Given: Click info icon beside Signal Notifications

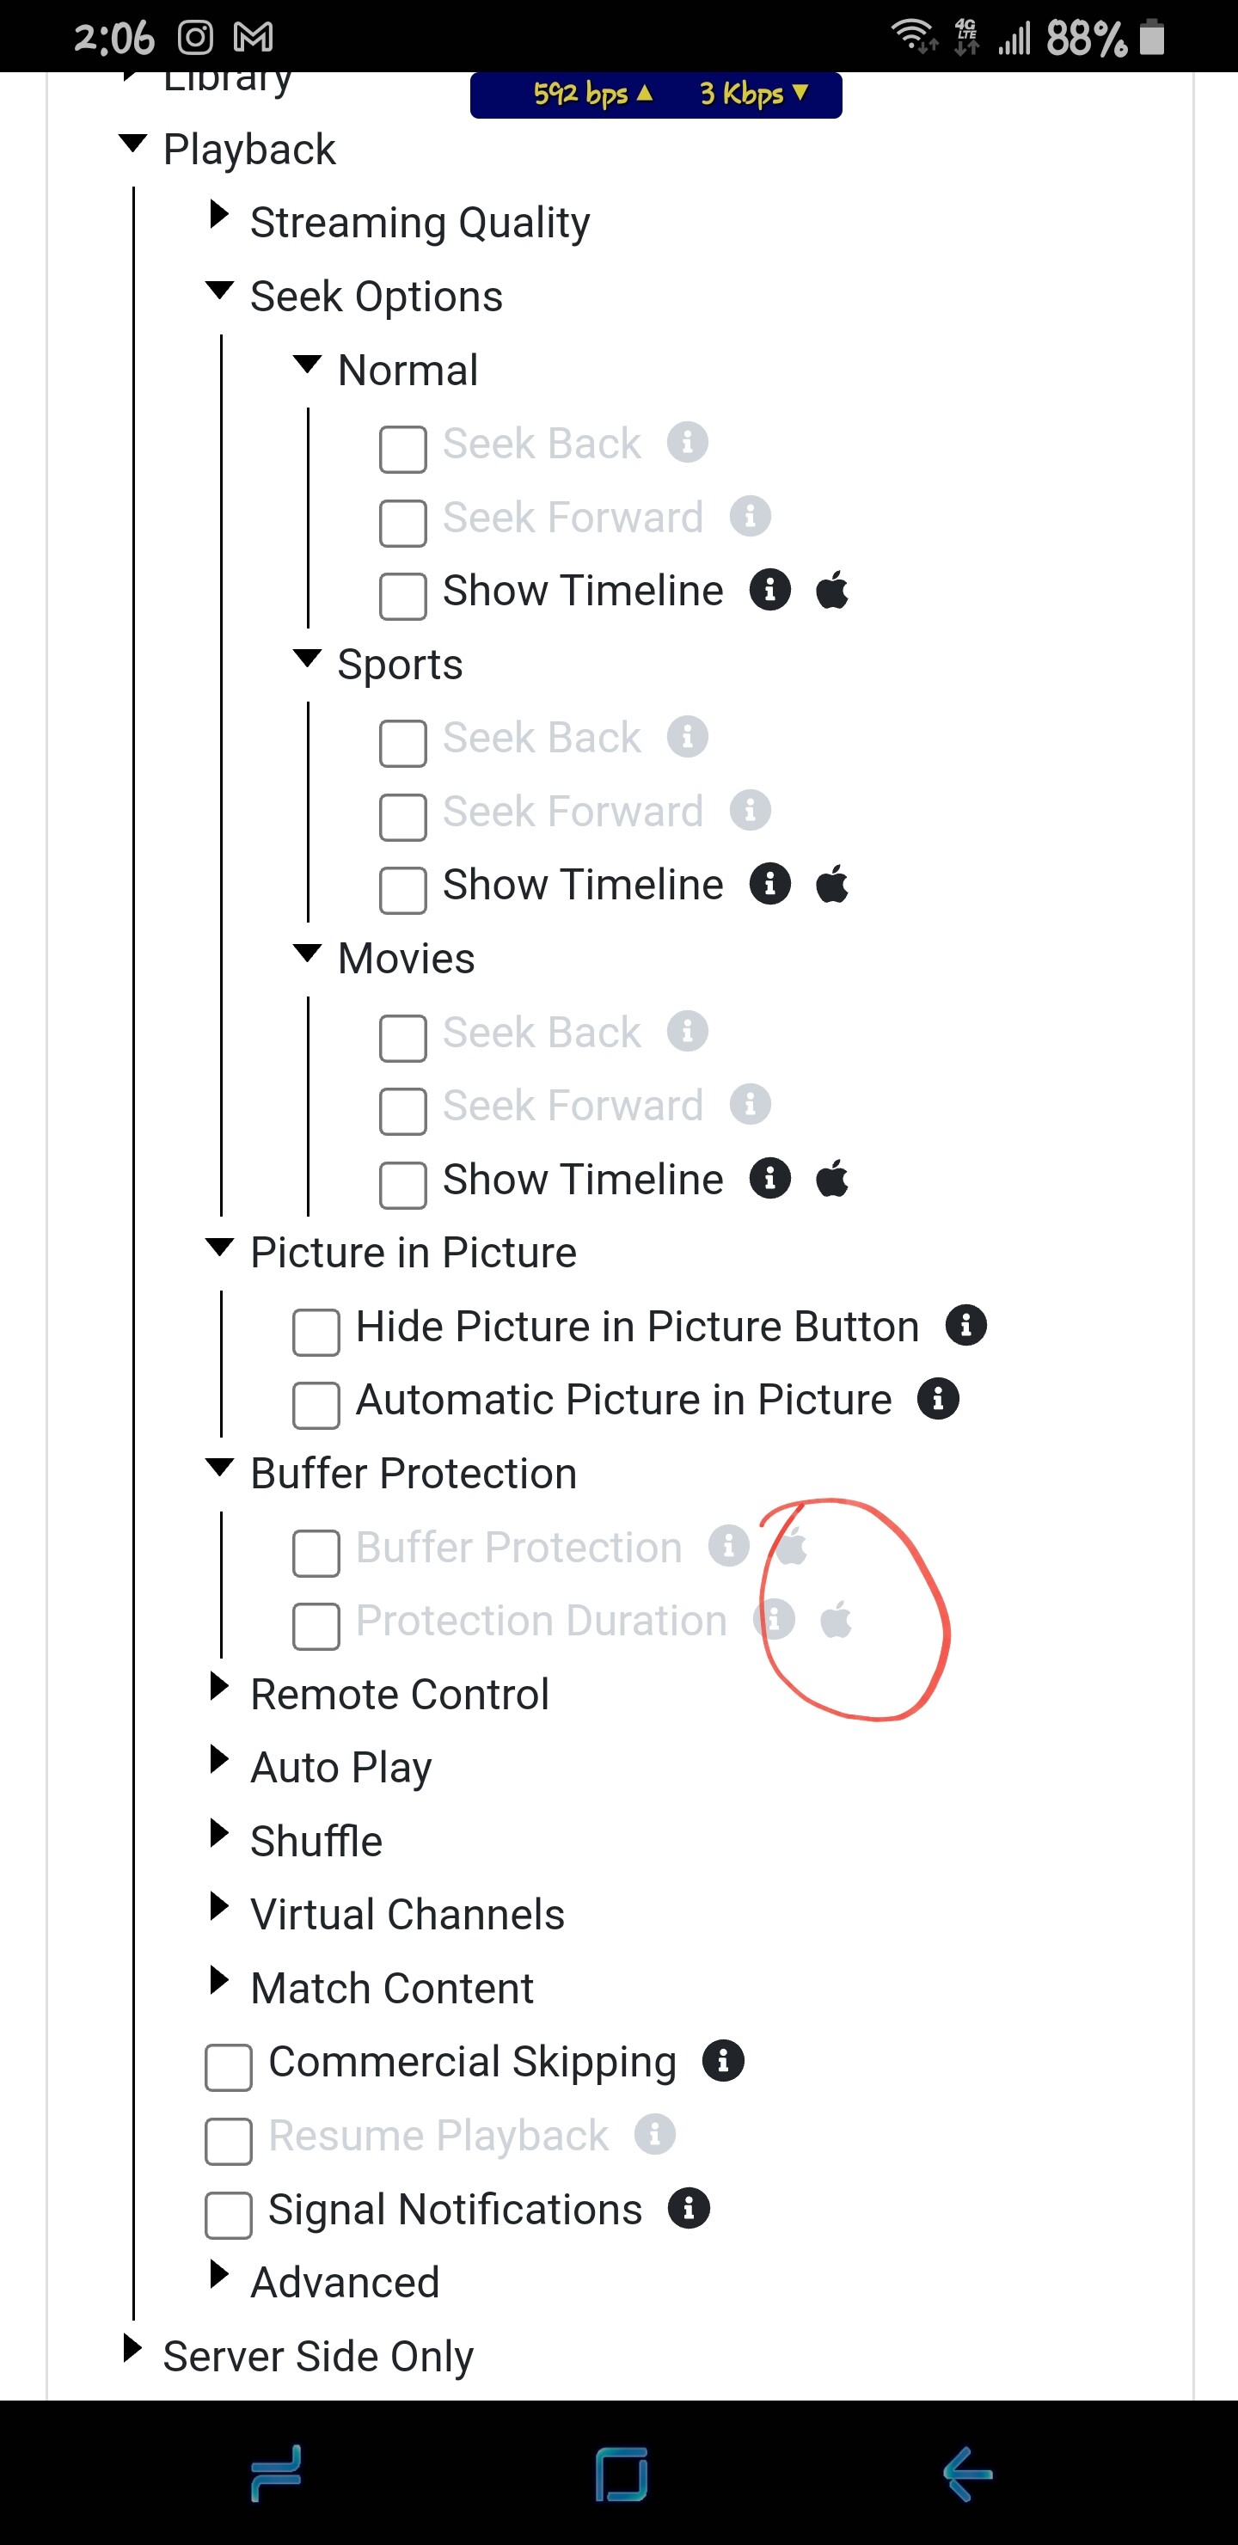Looking at the screenshot, I should click(689, 2208).
